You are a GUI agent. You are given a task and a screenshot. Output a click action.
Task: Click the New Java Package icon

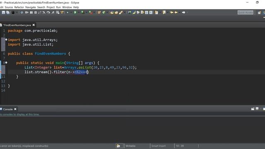[x=99, y=12]
